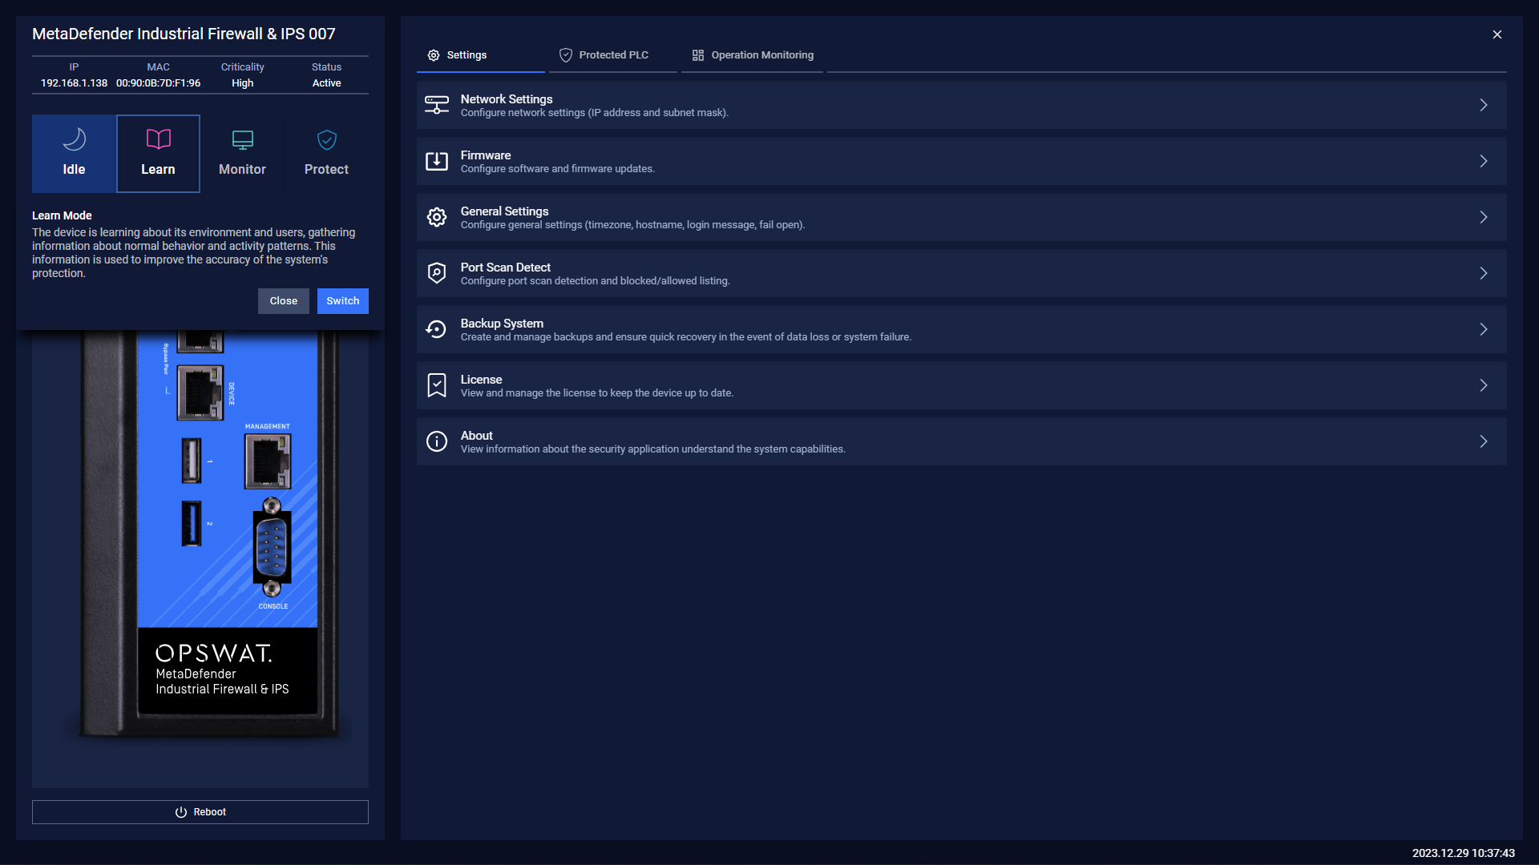Close the device details panel
The height and width of the screenshot is (865, 1539).
point(1497,34)
